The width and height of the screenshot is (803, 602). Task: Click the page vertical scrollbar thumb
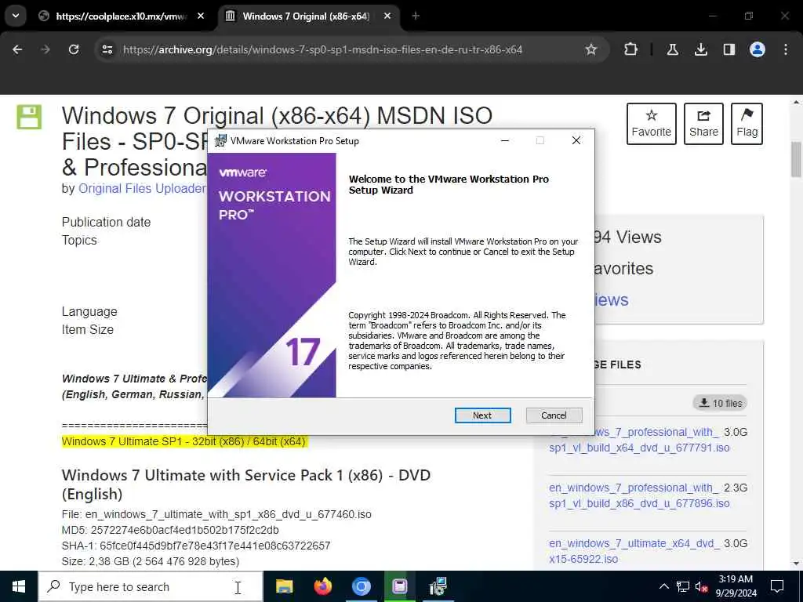[x=796, y=161]
